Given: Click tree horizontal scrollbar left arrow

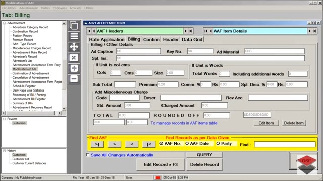Looking at the screenshot, I should (4, 113).
